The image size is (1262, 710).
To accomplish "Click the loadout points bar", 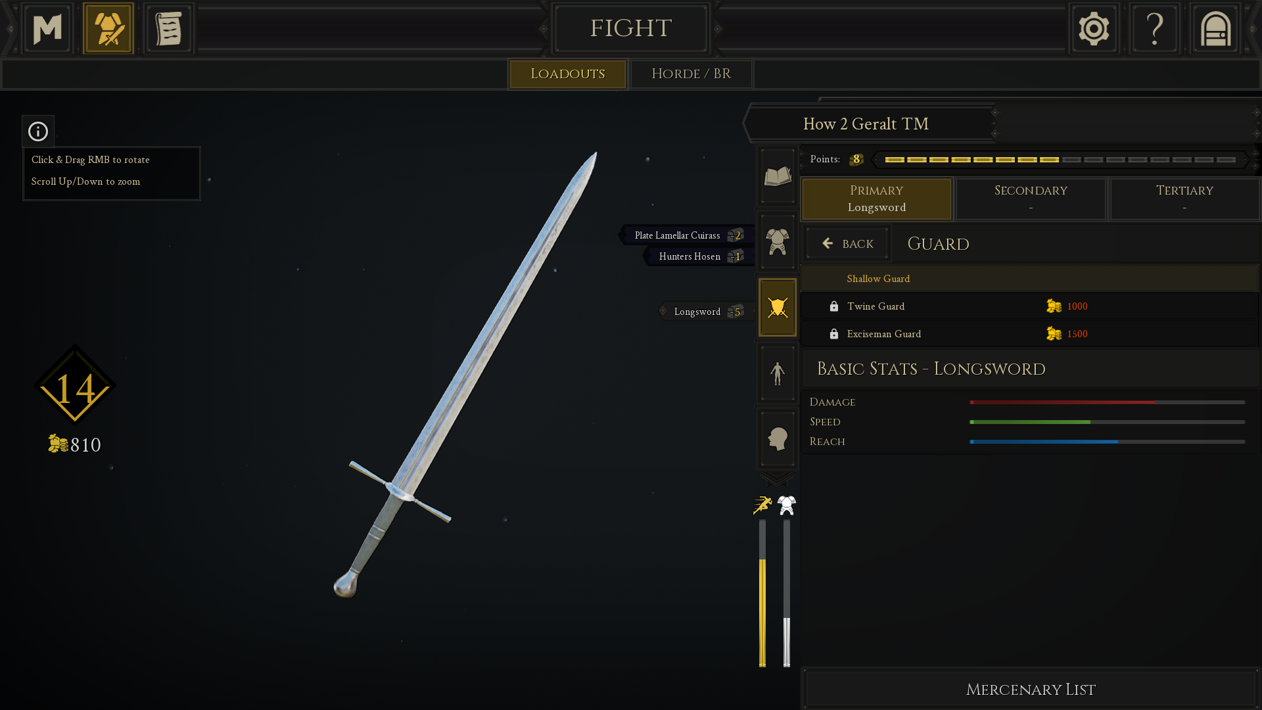I will (1060, 160).
